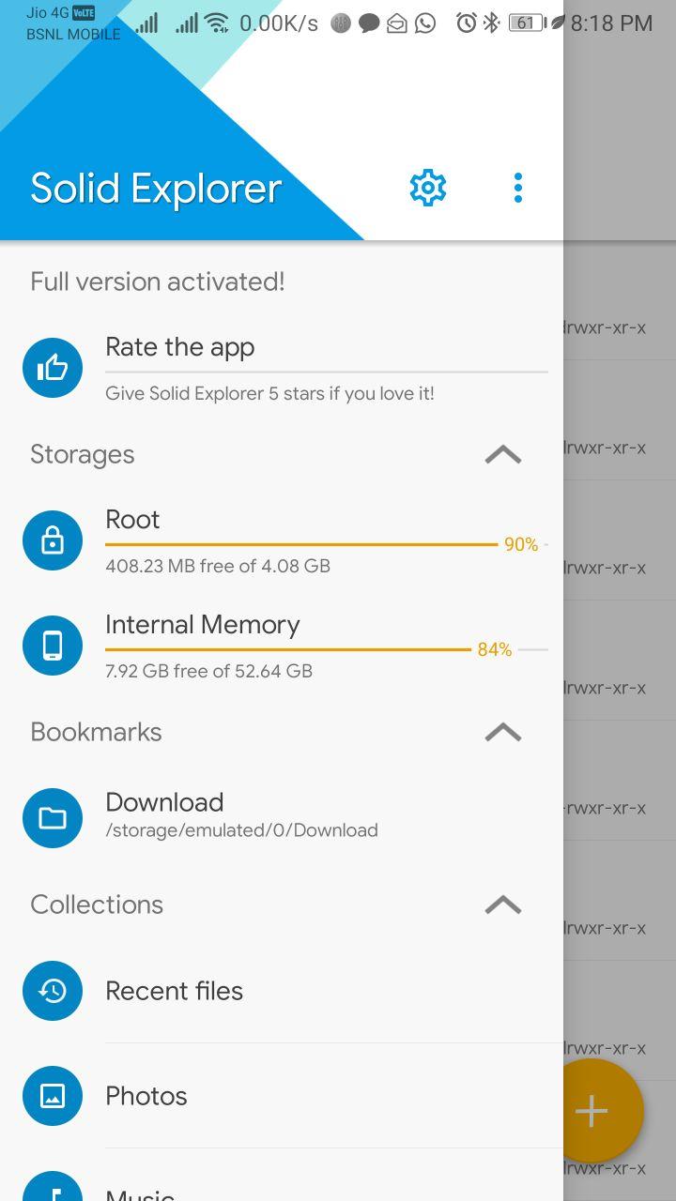Collapse the Bookmarks section
Screen dimensions: 676x1201
click(x=503, y=732)
